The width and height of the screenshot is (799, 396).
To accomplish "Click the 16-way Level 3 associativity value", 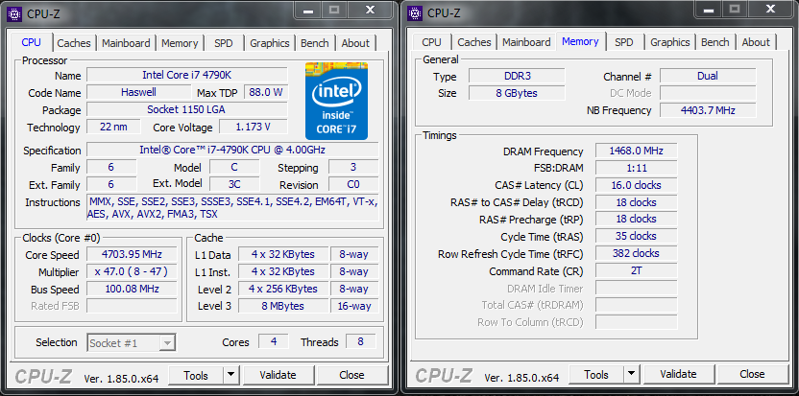I will [354, 306].
